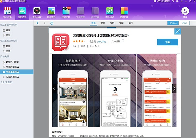
Task: Click the 登录 (Login) avatar icon
Action: (185, 12)
